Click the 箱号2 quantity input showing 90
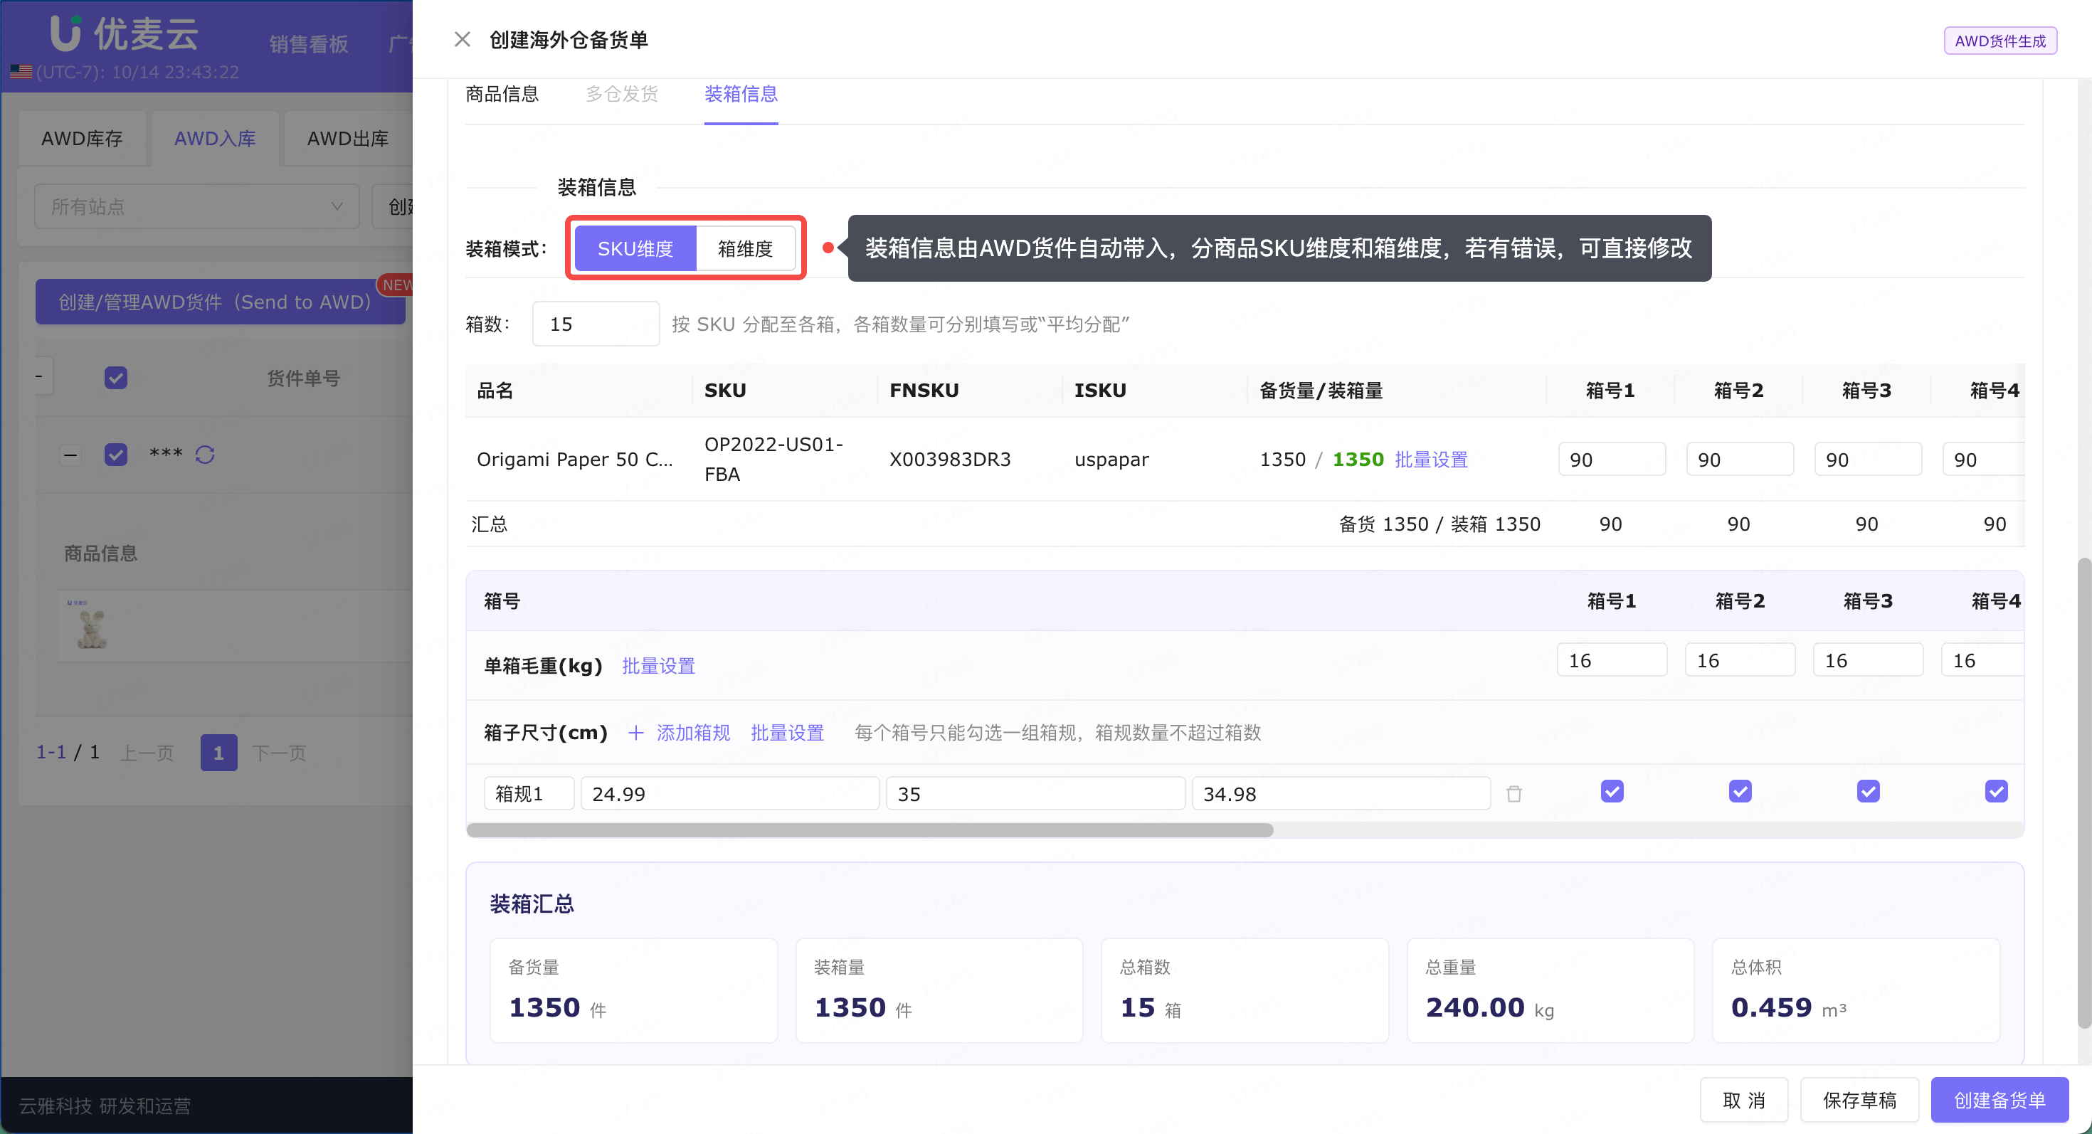Viewport: 2092px width, 1134px height. (1740, 460)
